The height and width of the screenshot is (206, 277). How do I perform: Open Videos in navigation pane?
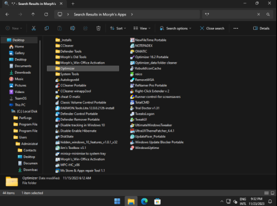(x=17, y=92)
